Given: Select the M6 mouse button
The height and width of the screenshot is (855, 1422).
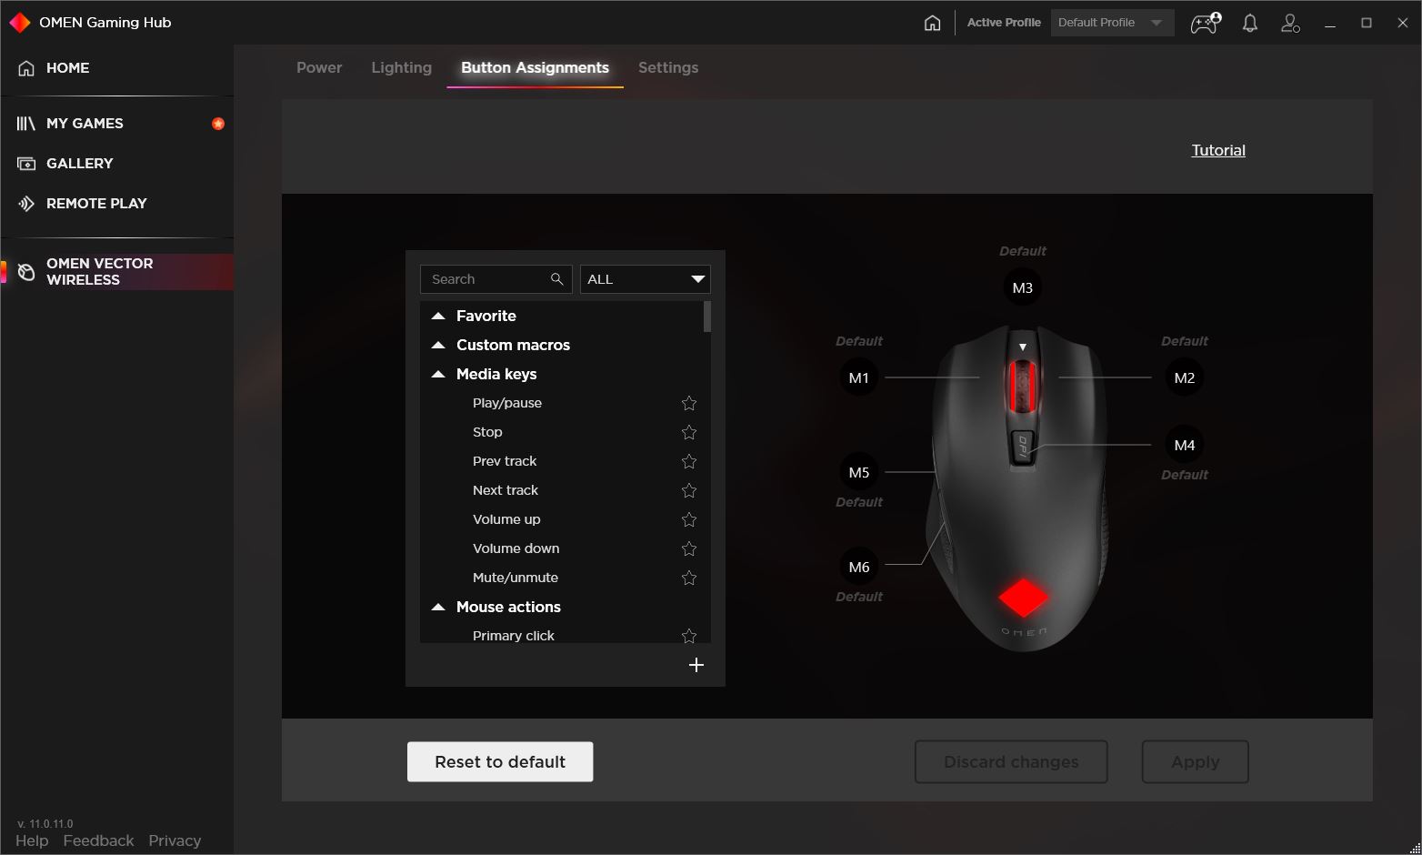Looking at the screenshot, I should pyautogui.click(x=859, y=567).
